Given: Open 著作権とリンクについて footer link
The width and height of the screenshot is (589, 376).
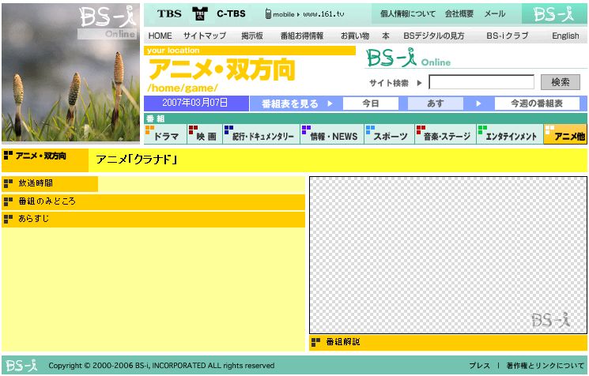Looking at the screenshot, I should (545, 366).
